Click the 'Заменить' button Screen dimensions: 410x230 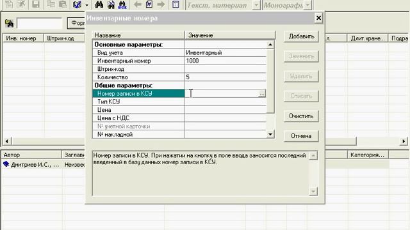[x=301, y=56]
